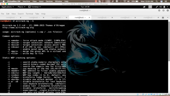Click VirtualBox mouse integration status icon
This screenshot has width=170, height=96.
160,94
